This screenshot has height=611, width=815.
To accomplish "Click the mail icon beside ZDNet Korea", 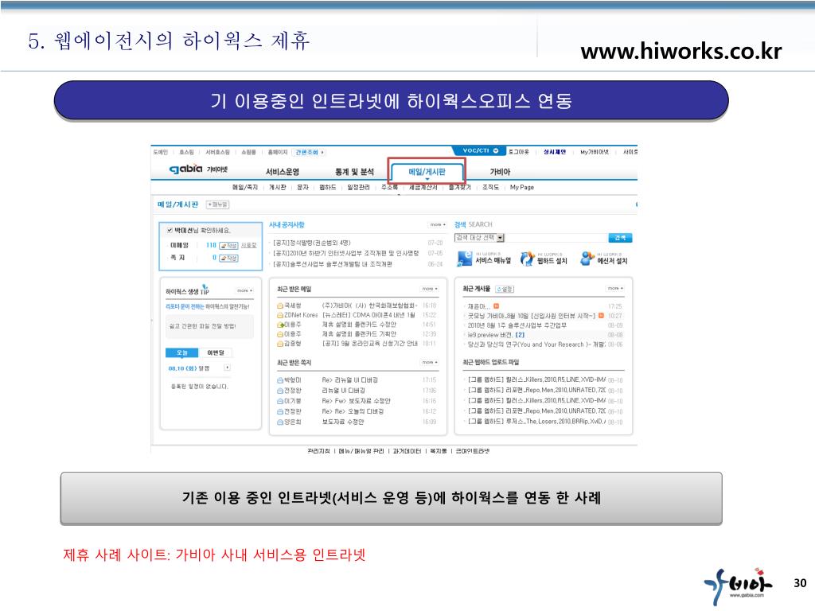I will (280, 315).
